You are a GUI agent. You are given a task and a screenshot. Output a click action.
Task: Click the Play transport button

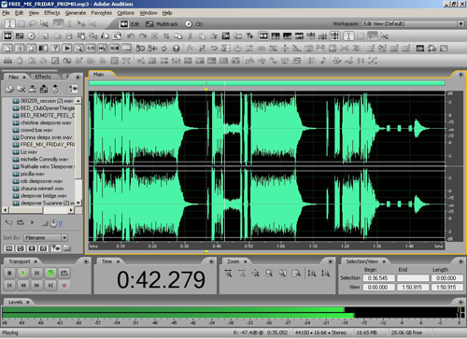(23, 274)
